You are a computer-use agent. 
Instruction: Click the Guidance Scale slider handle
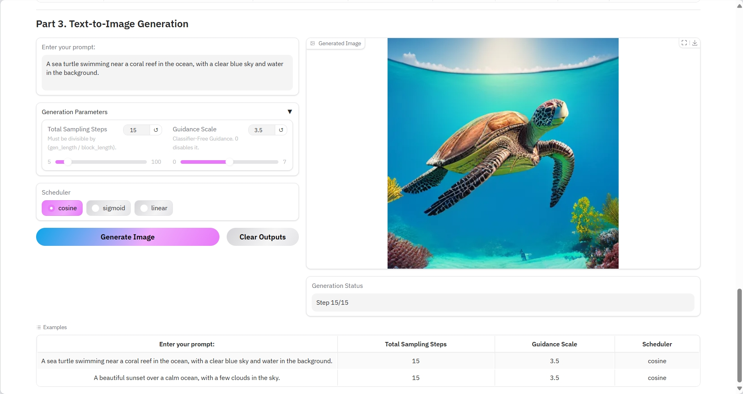pos(229,162)
